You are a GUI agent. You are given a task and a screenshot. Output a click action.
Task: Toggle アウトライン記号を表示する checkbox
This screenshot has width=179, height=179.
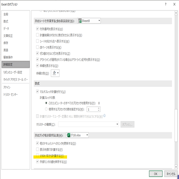[x=37, y=59]
